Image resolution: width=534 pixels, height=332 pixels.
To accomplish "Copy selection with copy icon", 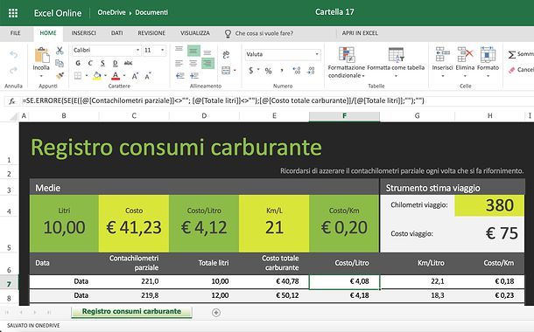I will click(60, 63).
